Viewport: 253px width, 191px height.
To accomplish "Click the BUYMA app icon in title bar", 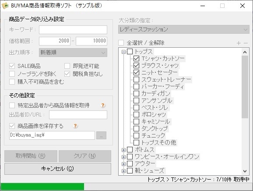I will [x=5, y=6].
